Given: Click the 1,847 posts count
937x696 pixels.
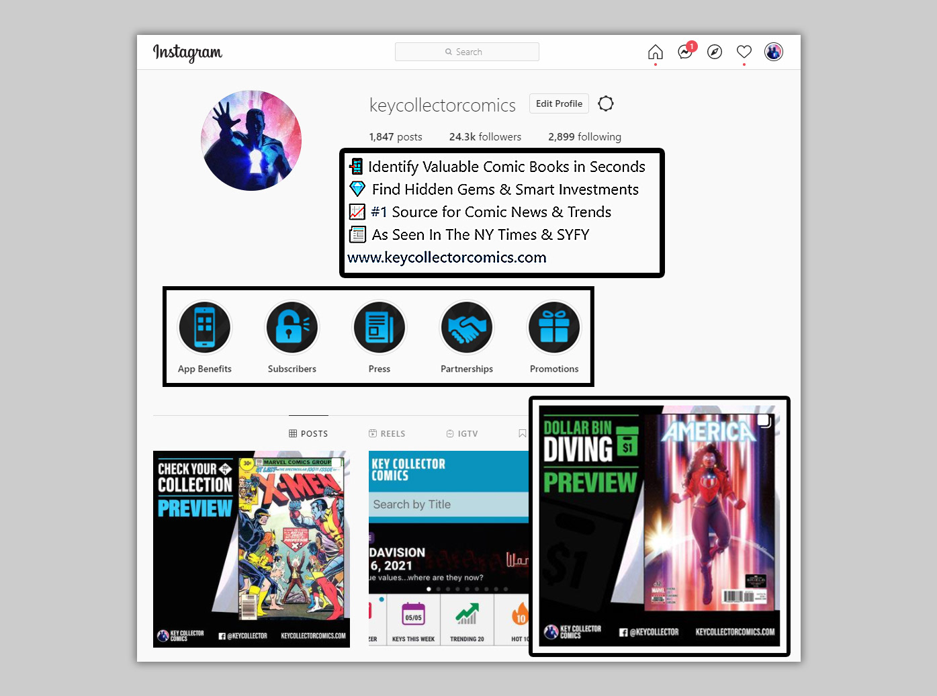Looking at the screenshot, I should point(396,136).
